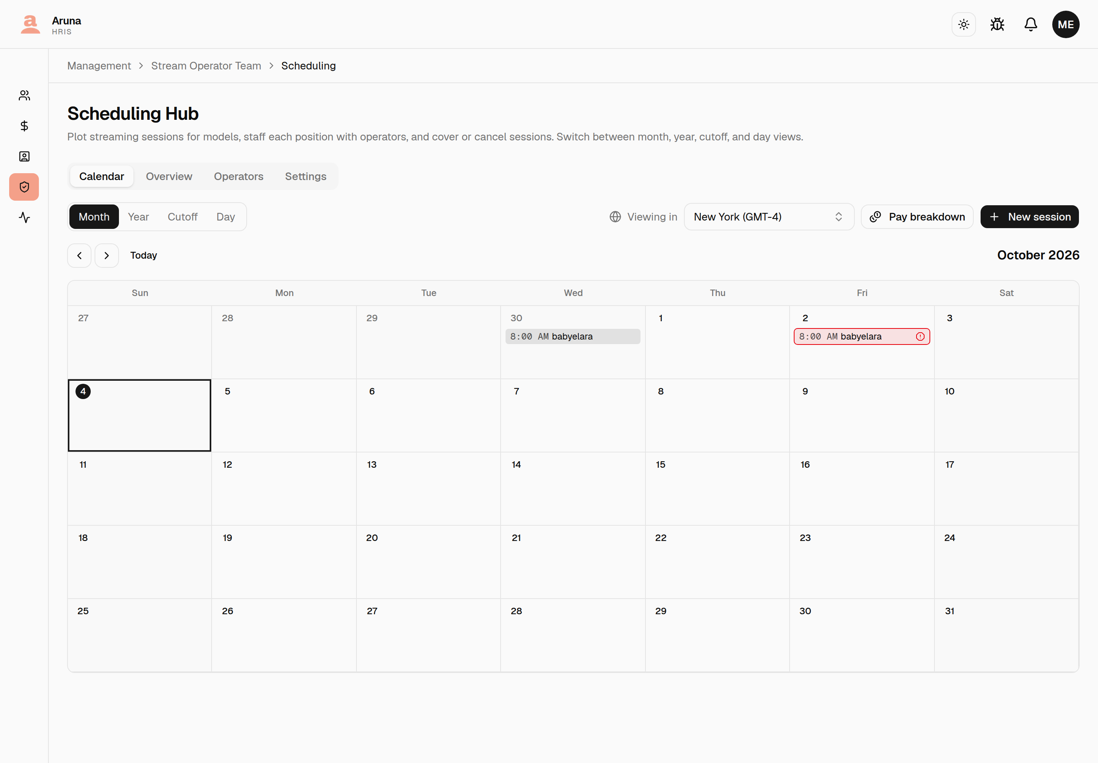This screenshot has width=1098, height=763.
Task: Click the Aruna logo
Action: tap(30, 24)
